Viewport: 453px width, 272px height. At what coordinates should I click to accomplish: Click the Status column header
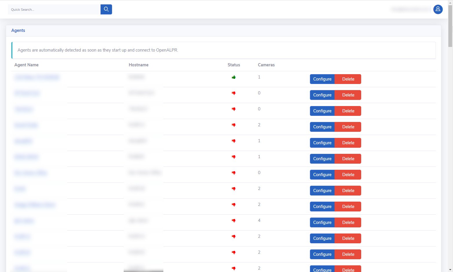tap(234, 65)
